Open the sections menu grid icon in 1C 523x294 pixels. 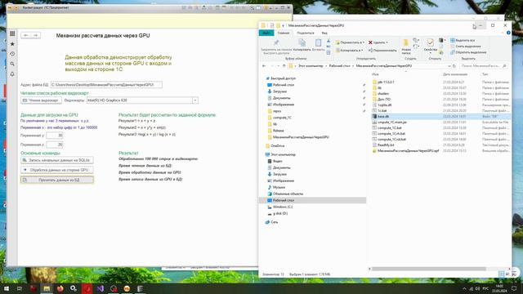pos(12,33)
